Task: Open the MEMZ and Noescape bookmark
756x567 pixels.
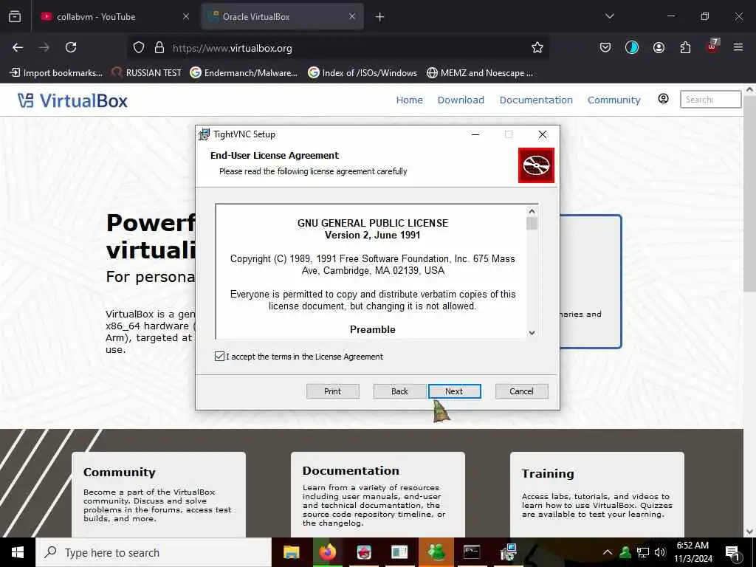Action: 480,73
